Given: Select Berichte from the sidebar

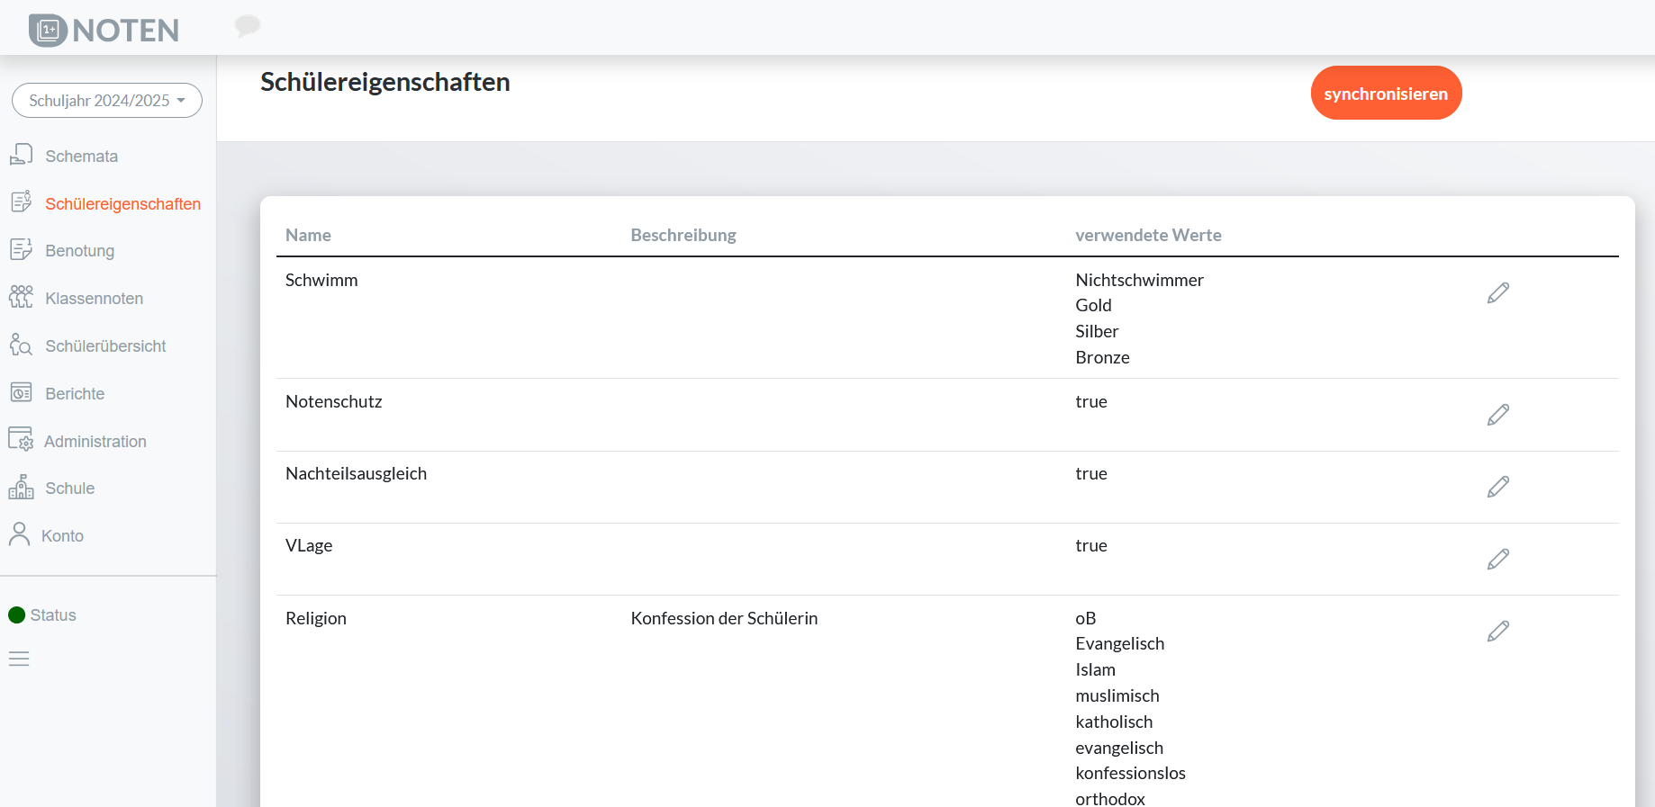Looking at the screenshot, I should [x=75, y=394].
